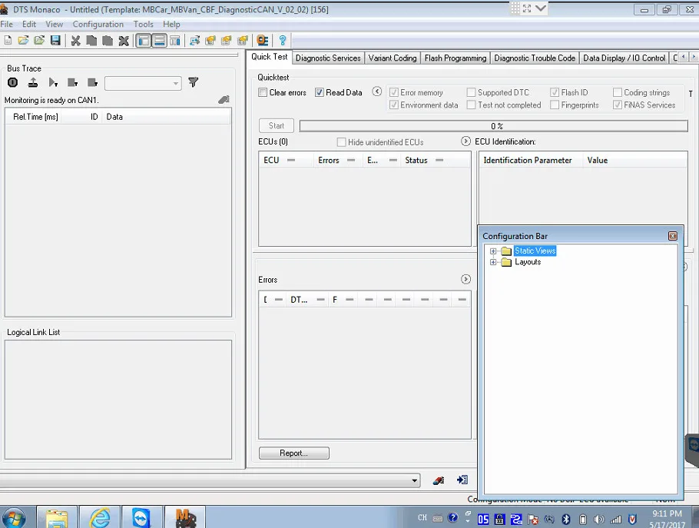Screen dimensions: 699x528
Task: Click the New workspace toolbar icon
Action: click(x=8, y=41)
